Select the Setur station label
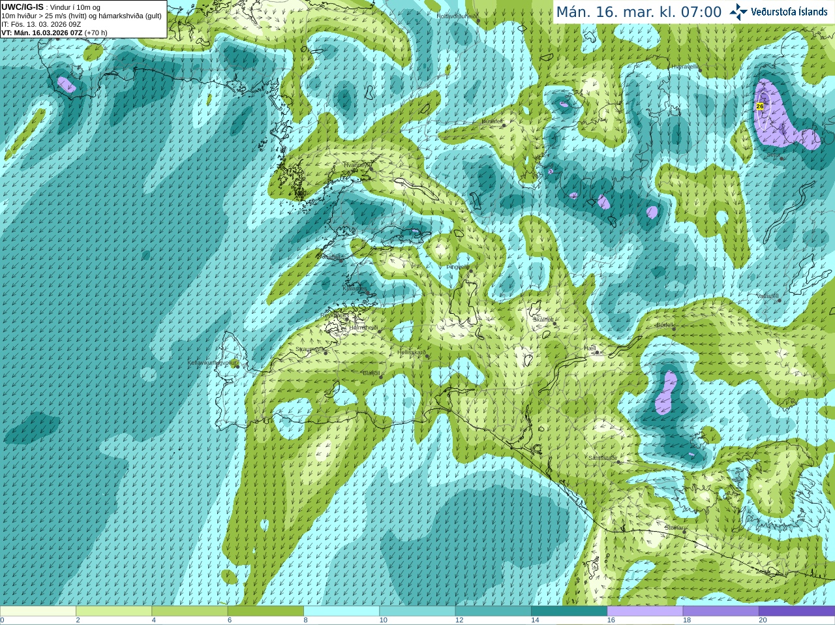This screenshot has width=835, height=625. point(773,155)
